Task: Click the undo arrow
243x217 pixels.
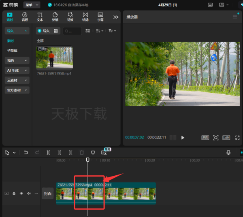Action: [x=26, y=153]
